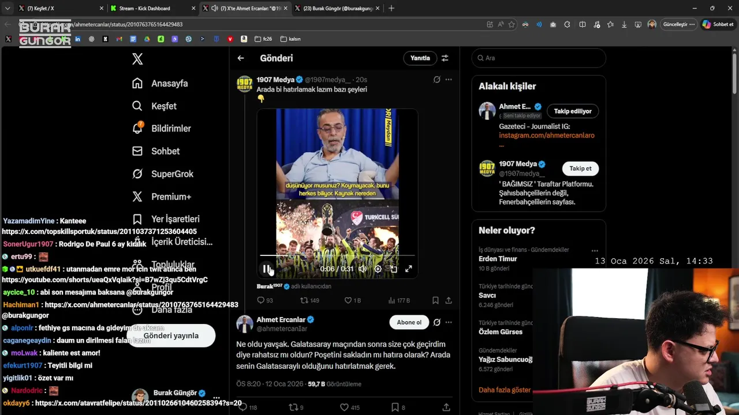View the post analytics showing 177 B
The width and height of the screenshot is (739, 415).
[399, 300]
